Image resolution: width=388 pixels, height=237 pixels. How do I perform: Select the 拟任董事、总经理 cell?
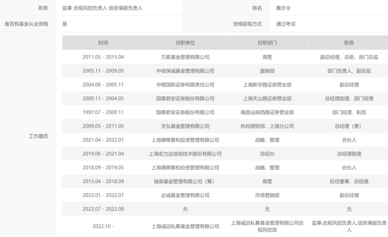coord(349,181)
